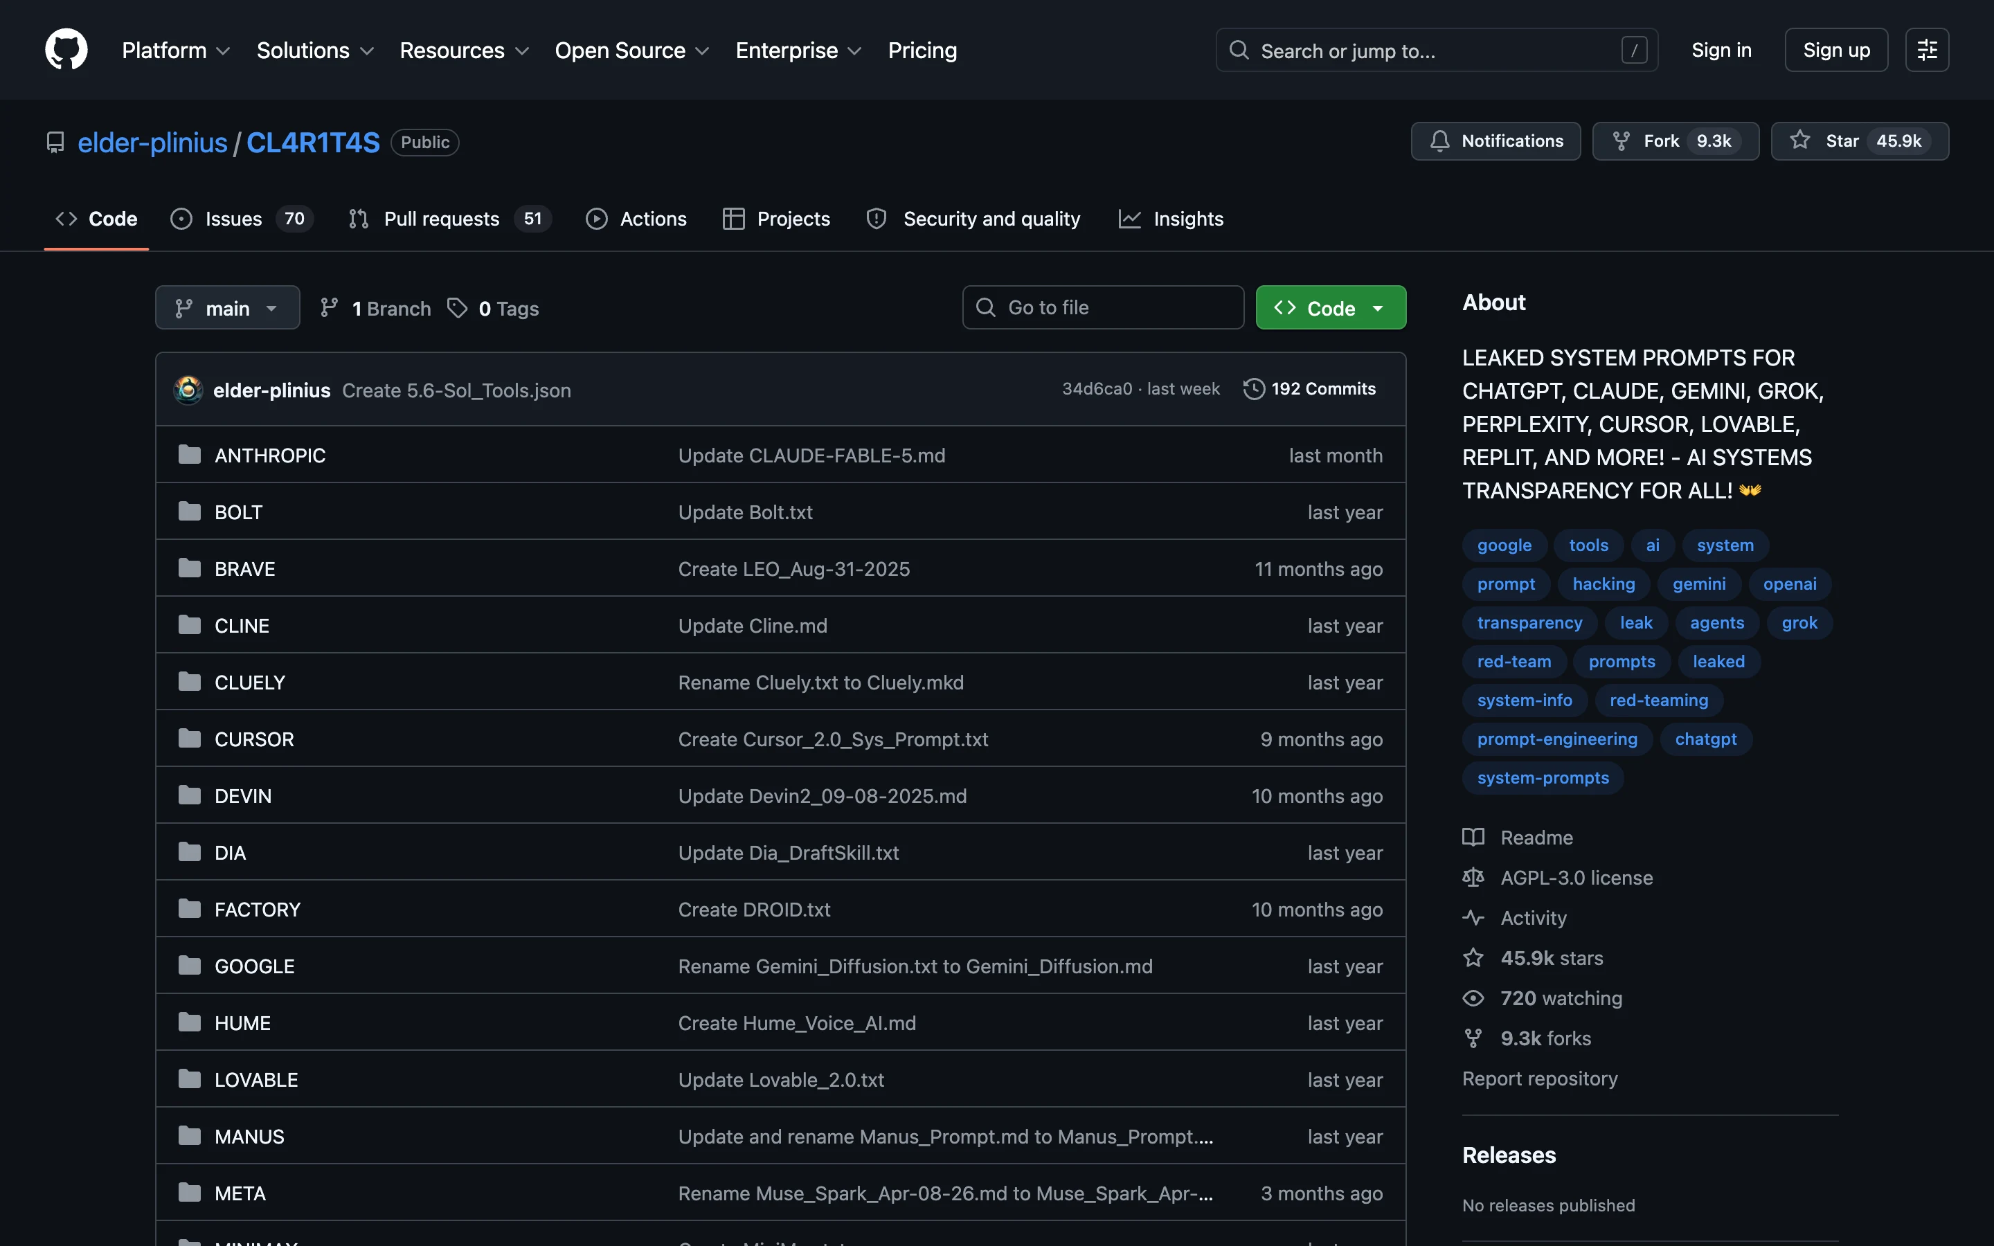Open the Pricing page
The height and width of the screenshot is (1246, 1994).
922,51
